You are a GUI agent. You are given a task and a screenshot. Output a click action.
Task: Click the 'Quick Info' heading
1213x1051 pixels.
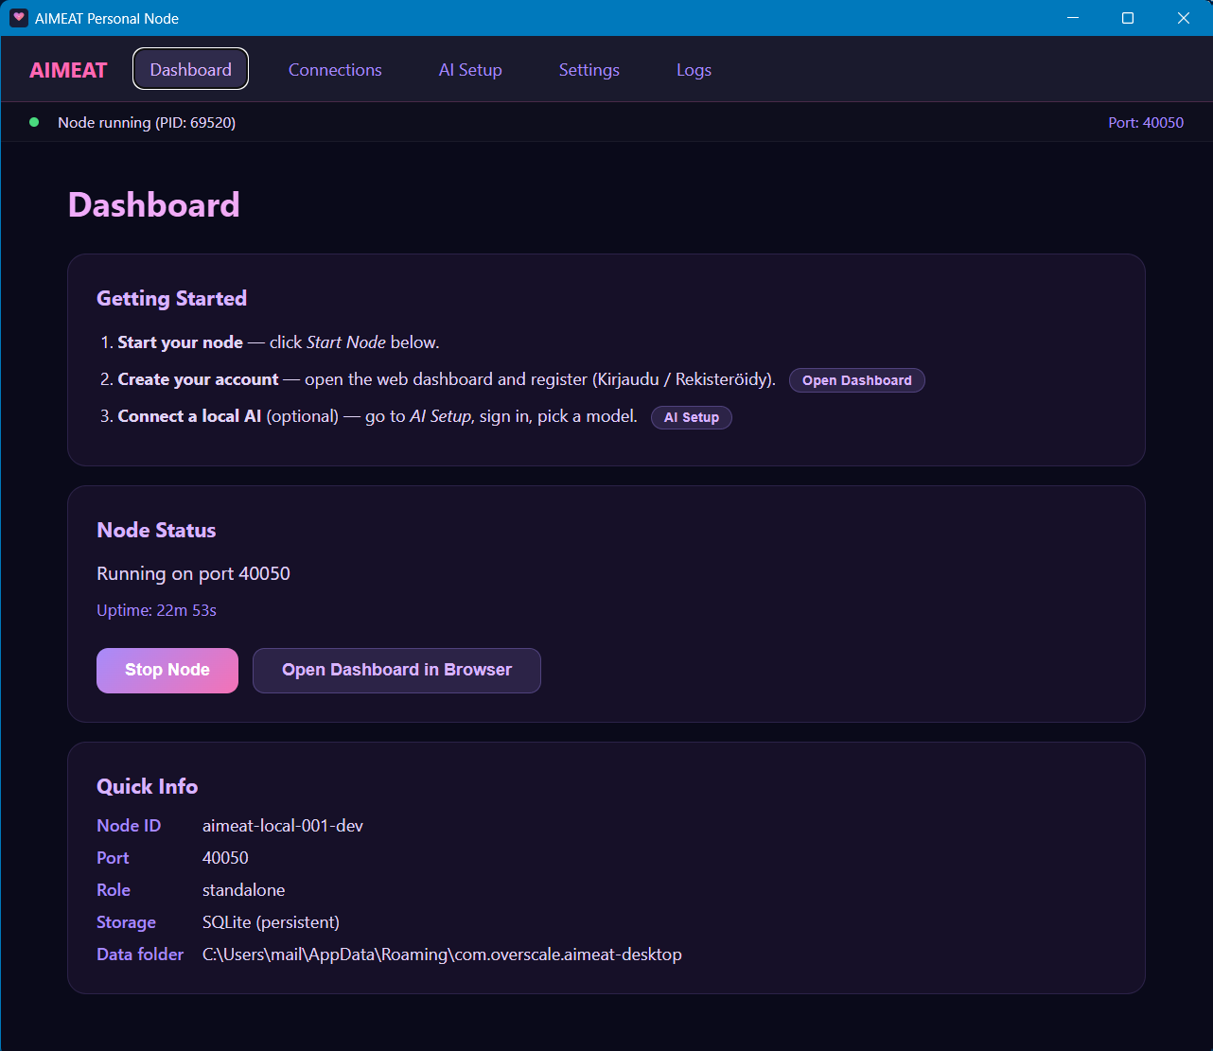pyautogui.click(x=147, y=786)
